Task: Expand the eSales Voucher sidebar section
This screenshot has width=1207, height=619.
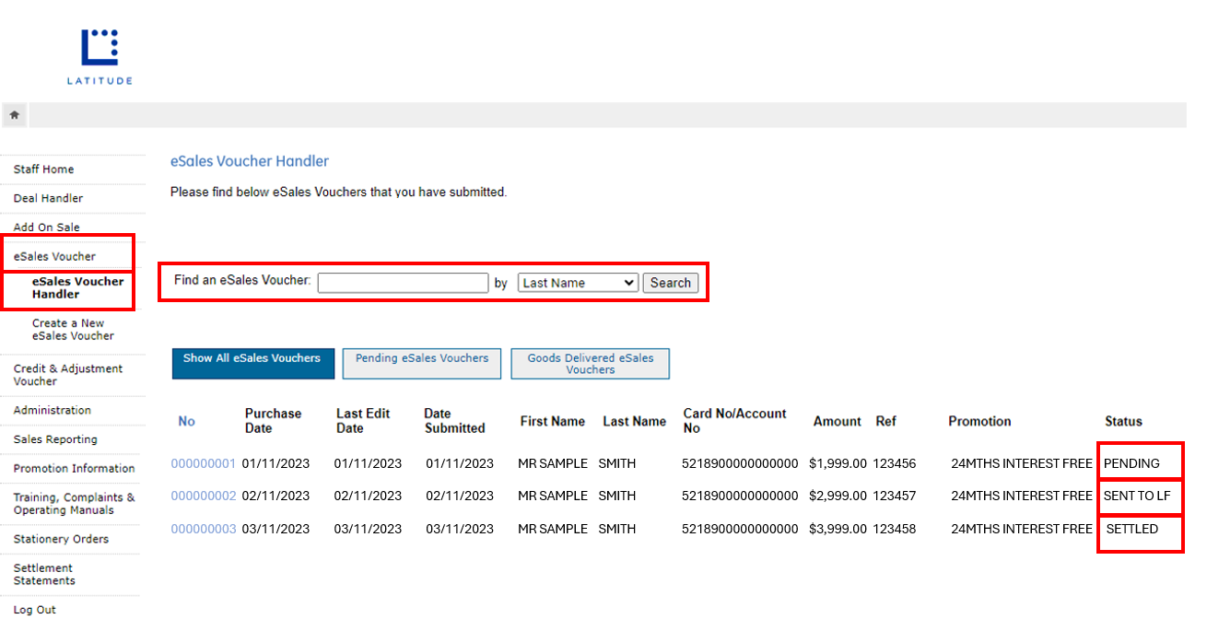Action: click(54, 256)
